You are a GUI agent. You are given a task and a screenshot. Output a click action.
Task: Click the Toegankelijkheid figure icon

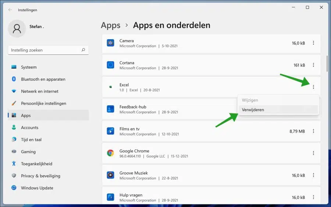14,163
